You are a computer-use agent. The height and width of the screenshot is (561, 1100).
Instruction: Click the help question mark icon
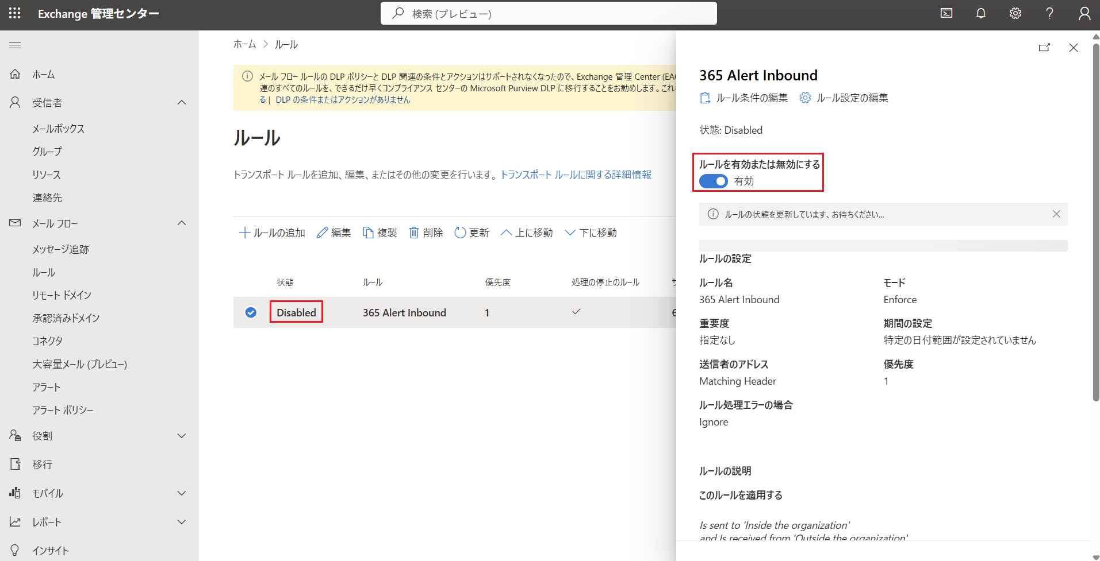1049,13
